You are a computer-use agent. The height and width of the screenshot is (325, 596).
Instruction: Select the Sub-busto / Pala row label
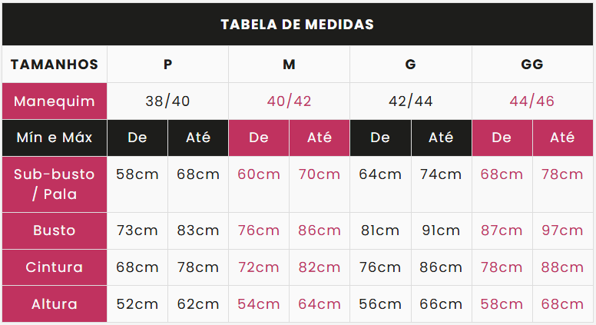click(55, 184)
